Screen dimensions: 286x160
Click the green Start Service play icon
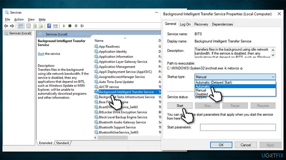point(64,26)
